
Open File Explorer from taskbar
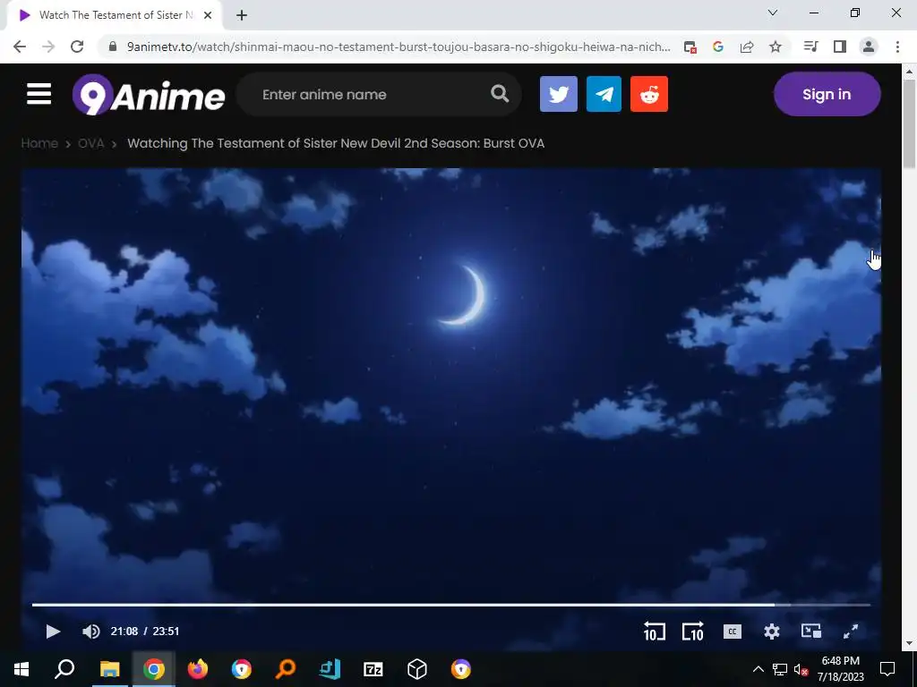click(x=109, y=669)
